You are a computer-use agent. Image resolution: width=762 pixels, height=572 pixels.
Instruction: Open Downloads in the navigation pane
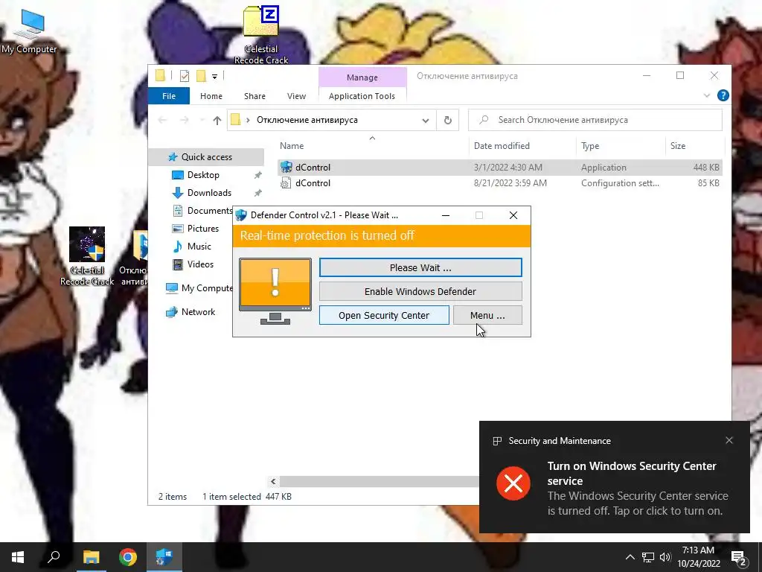pos(209,193)
